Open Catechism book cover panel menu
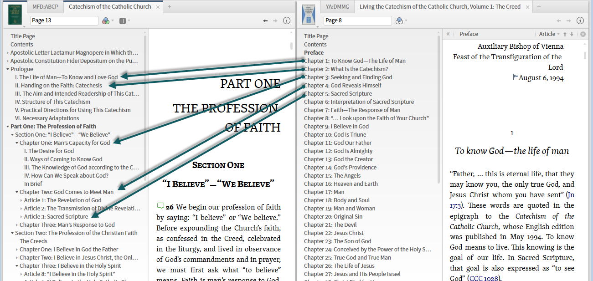Viewport: 593px width, 281px height. pyautogui.click(x=15, y=14)
